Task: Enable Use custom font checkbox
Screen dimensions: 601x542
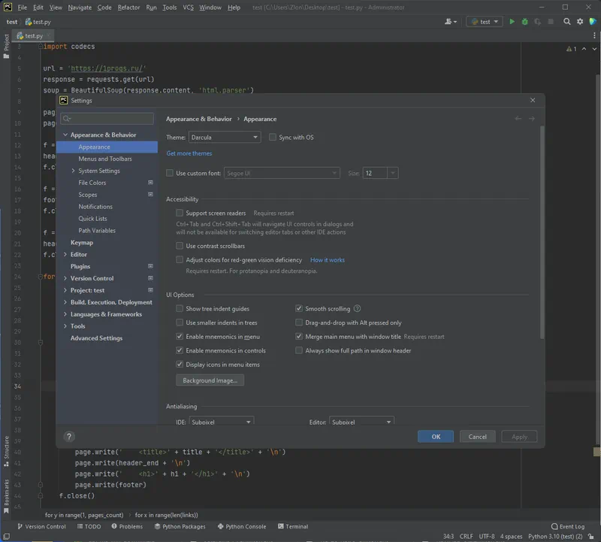Action: click(170, 173)
